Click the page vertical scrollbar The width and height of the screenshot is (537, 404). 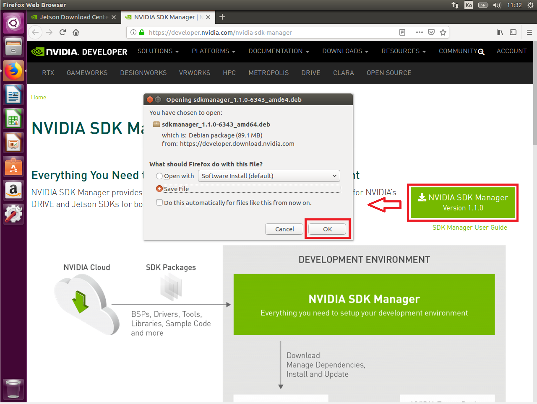(534, 93)
